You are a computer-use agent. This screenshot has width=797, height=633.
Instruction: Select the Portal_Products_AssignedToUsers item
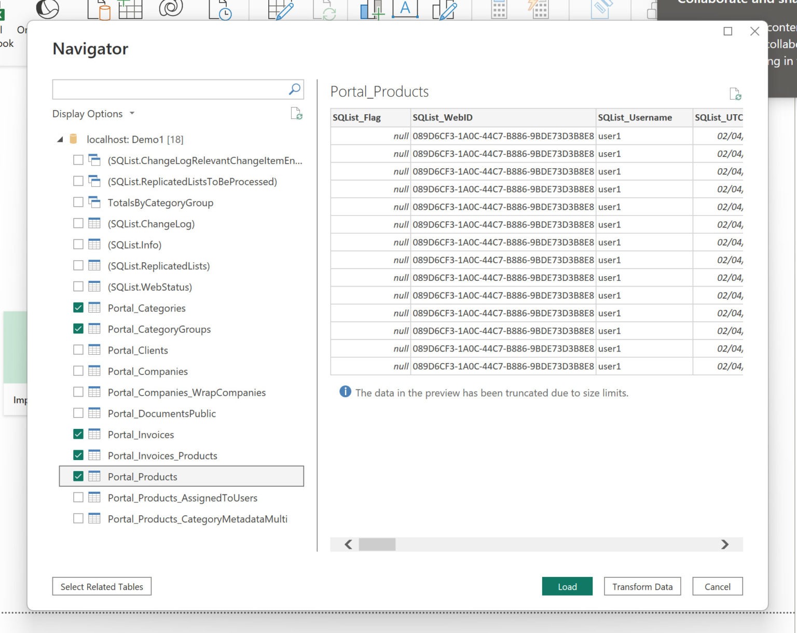click(x=182, y=497)
